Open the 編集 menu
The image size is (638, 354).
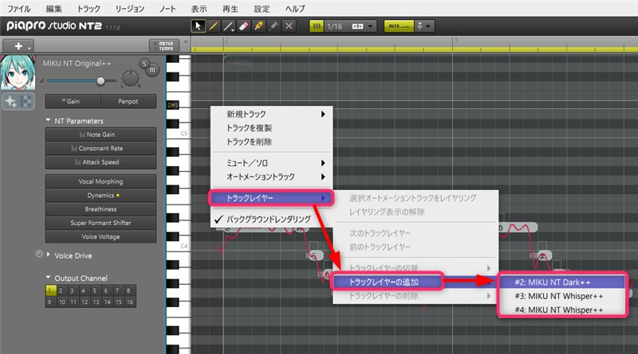(x=53, y=9)
